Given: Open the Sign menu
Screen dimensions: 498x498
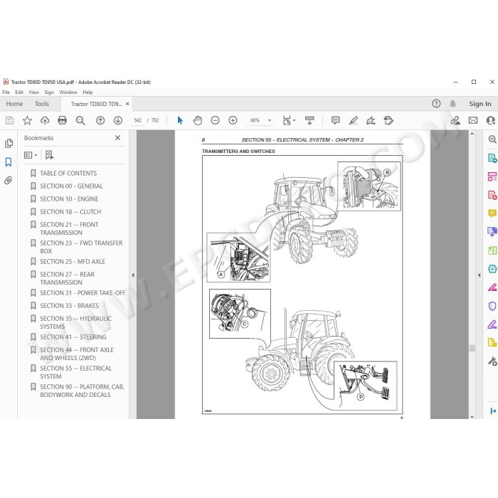Looking at the screenshot, I should (x=49, y=92).
